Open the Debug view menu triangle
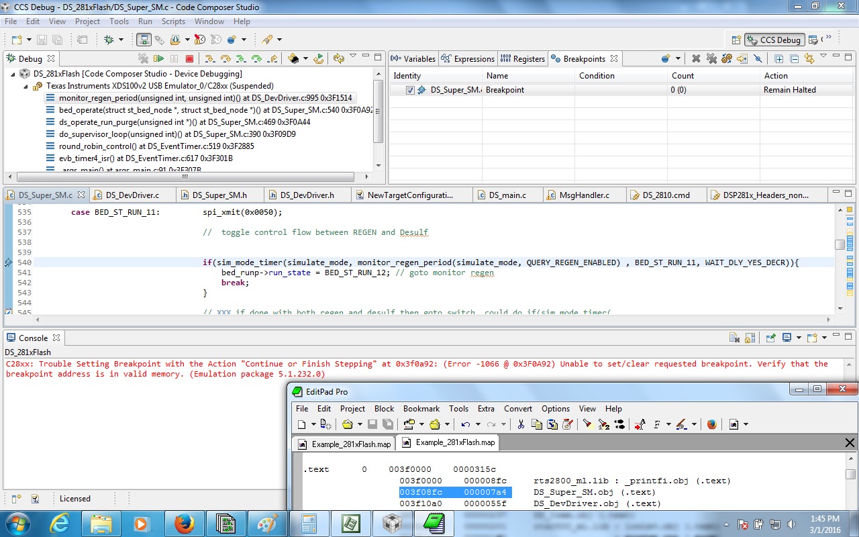The width and height of the screenshot is (859, 537). pyautogui.click(x=353, y=57)
